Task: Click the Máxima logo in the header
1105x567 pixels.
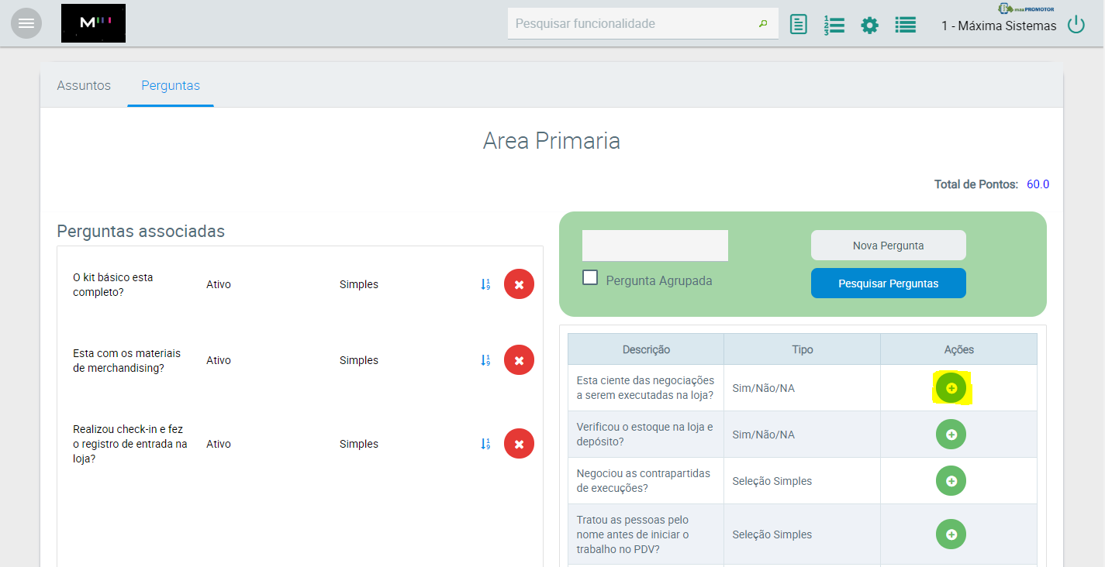Action: (x=93, y=23)
